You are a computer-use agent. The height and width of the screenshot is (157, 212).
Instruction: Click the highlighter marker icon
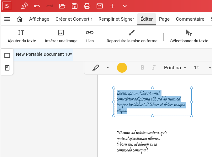[x=96, y=68]
